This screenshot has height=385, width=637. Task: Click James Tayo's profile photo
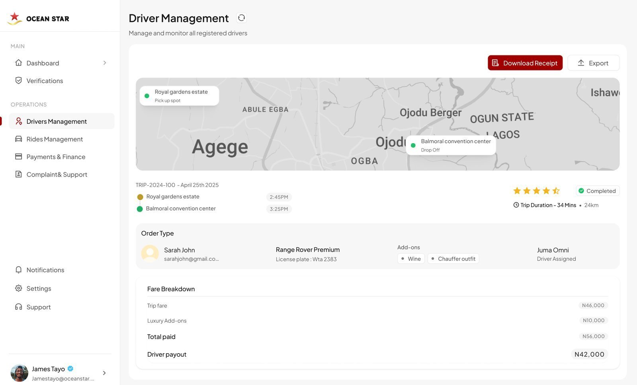pyautogui.click(x=19, y=373)
